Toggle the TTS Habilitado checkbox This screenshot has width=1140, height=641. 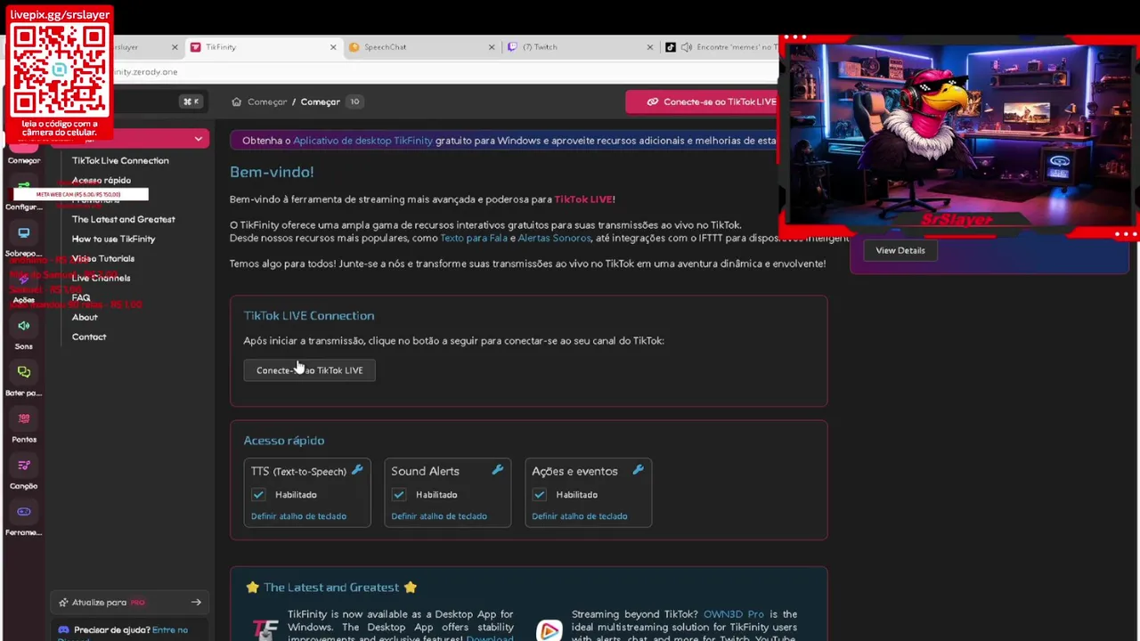258,494
